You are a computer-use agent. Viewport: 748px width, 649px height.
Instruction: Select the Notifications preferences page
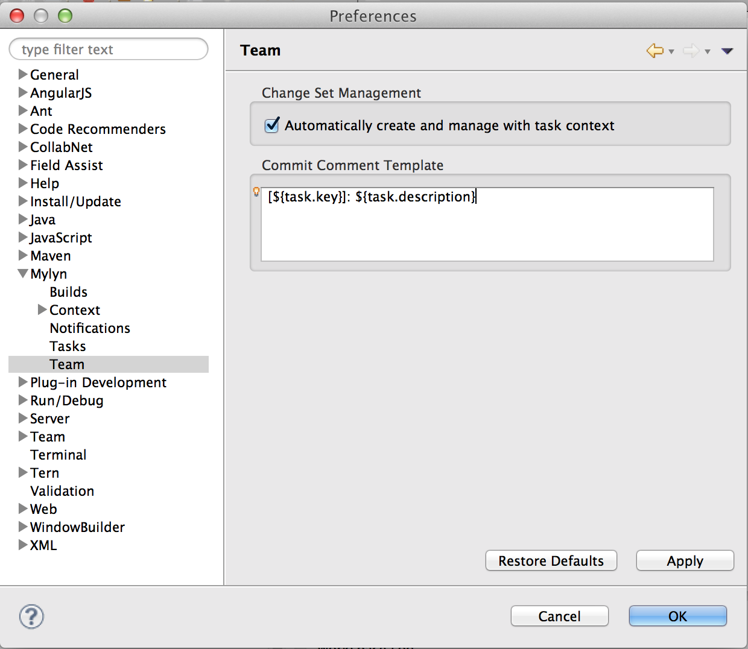(x=89, y=328)
